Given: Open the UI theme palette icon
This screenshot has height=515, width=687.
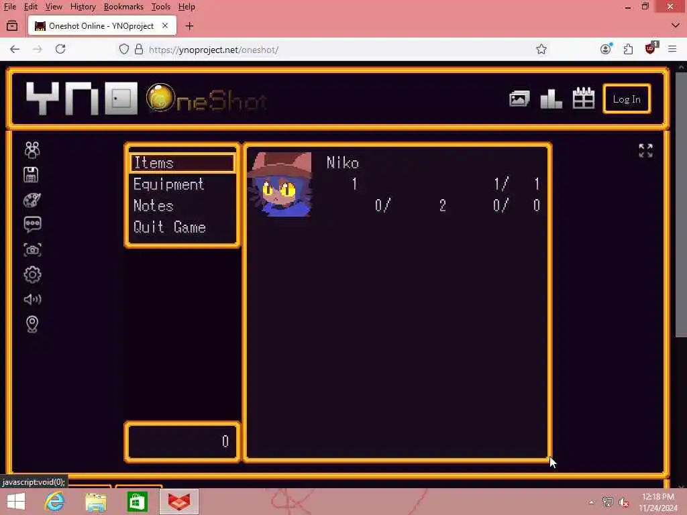Looking at the screenshot, I should 32,200.
